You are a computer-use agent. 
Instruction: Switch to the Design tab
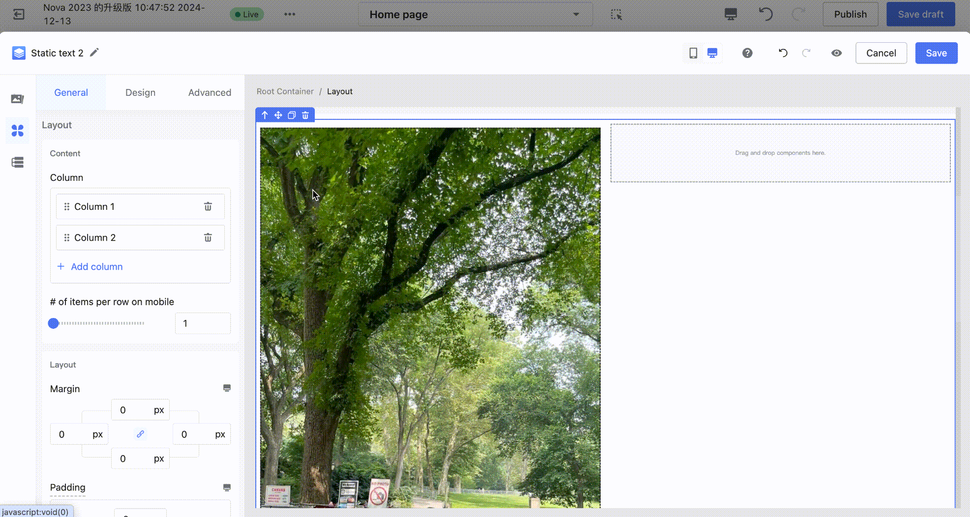(140, 92)
